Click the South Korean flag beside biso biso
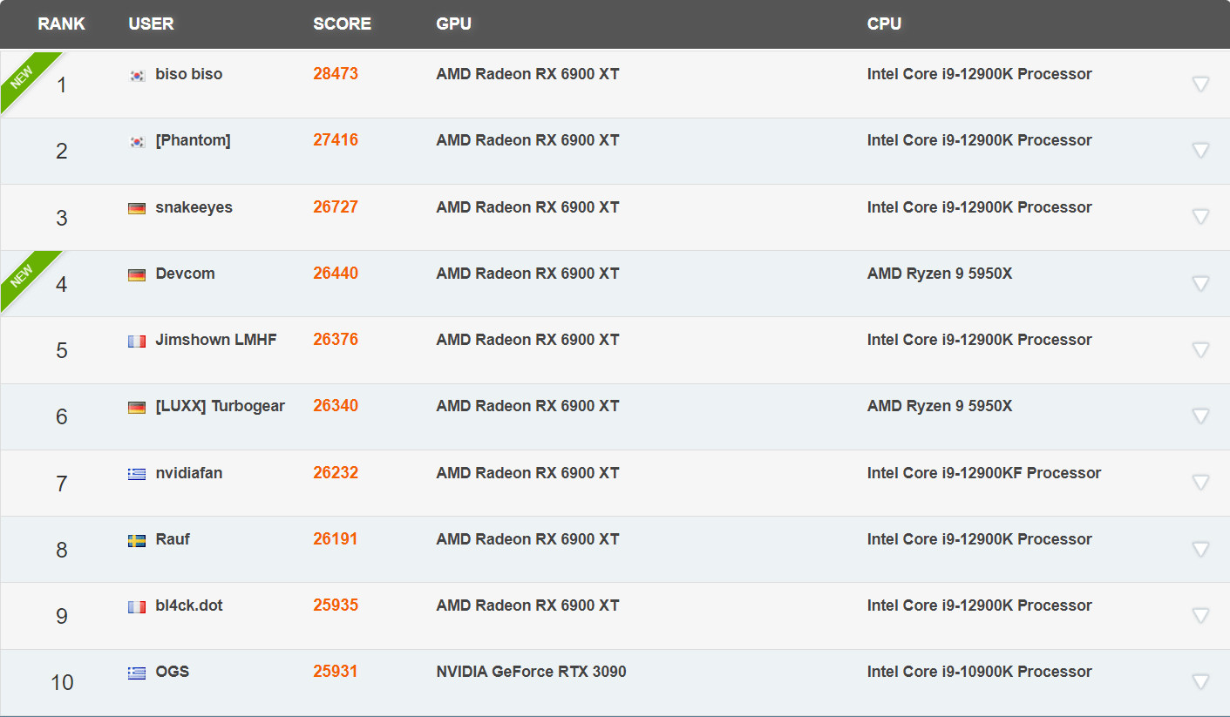 (137, 75)
